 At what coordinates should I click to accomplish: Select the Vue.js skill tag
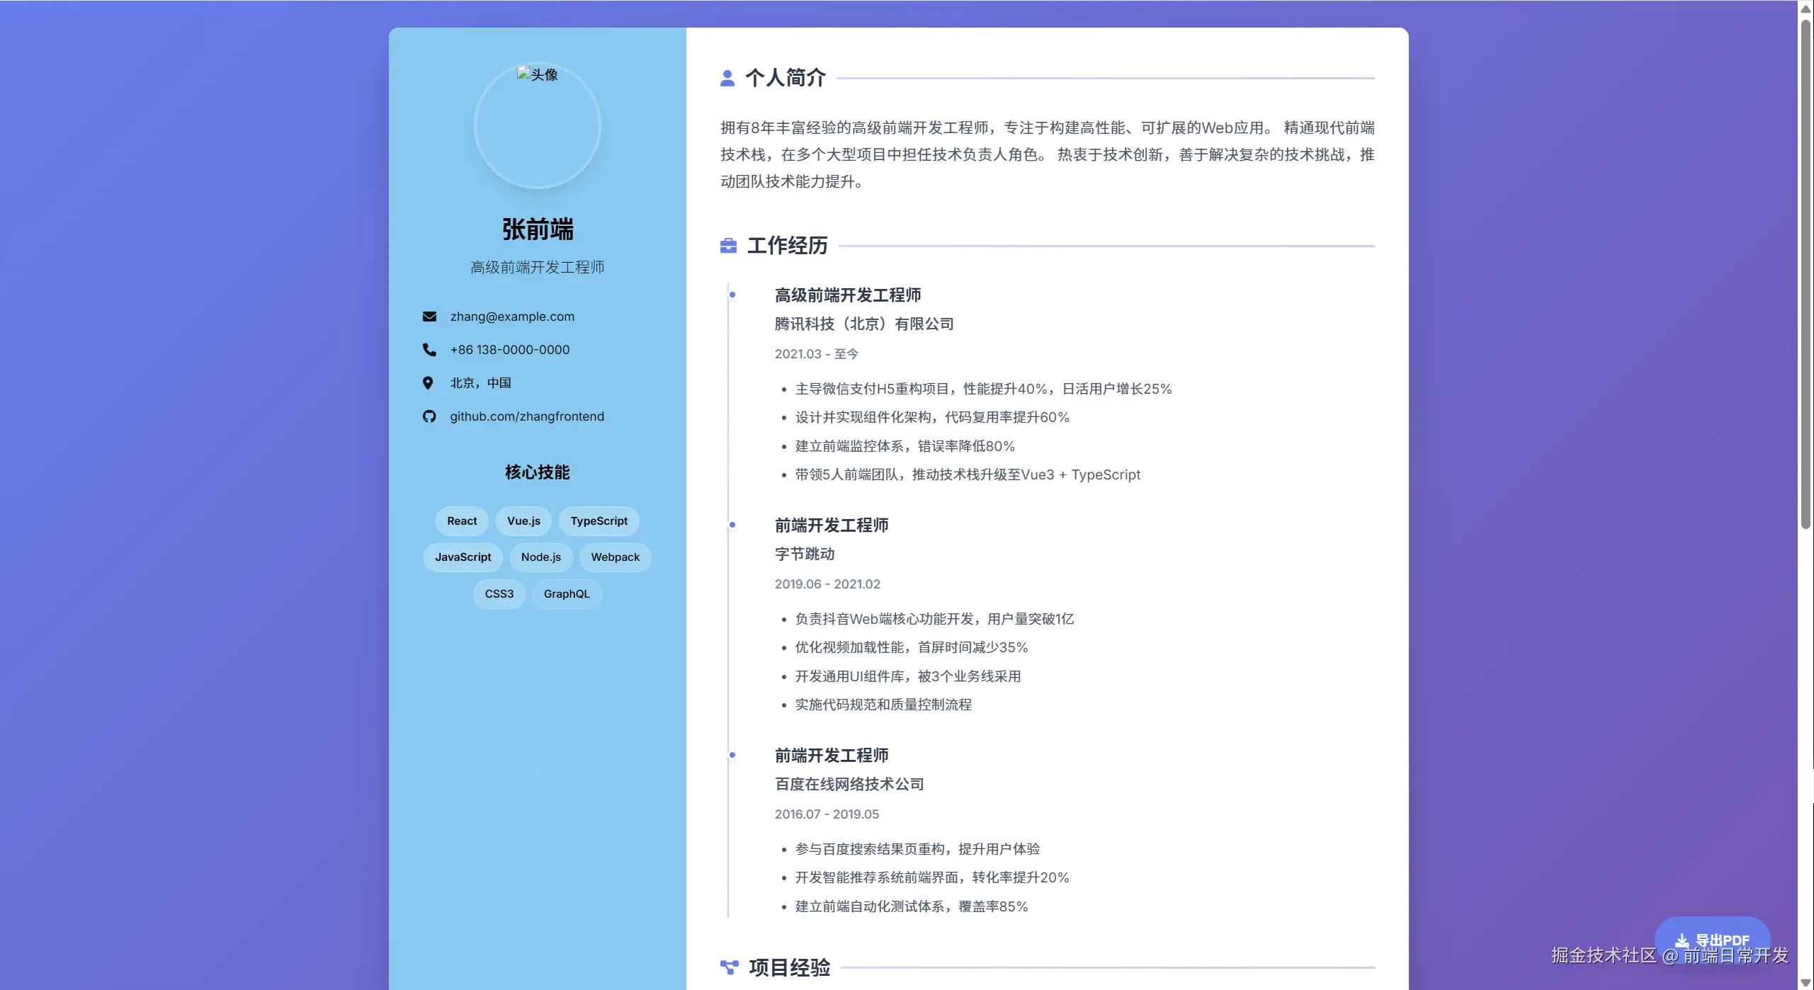523,521
